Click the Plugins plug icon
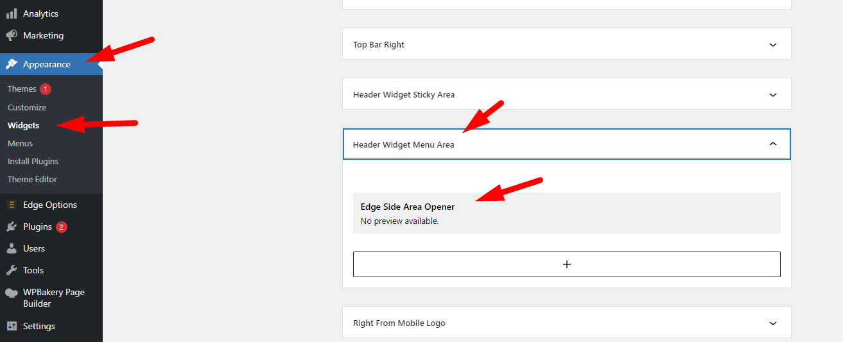The image size is (843, 342). (12, 227)
